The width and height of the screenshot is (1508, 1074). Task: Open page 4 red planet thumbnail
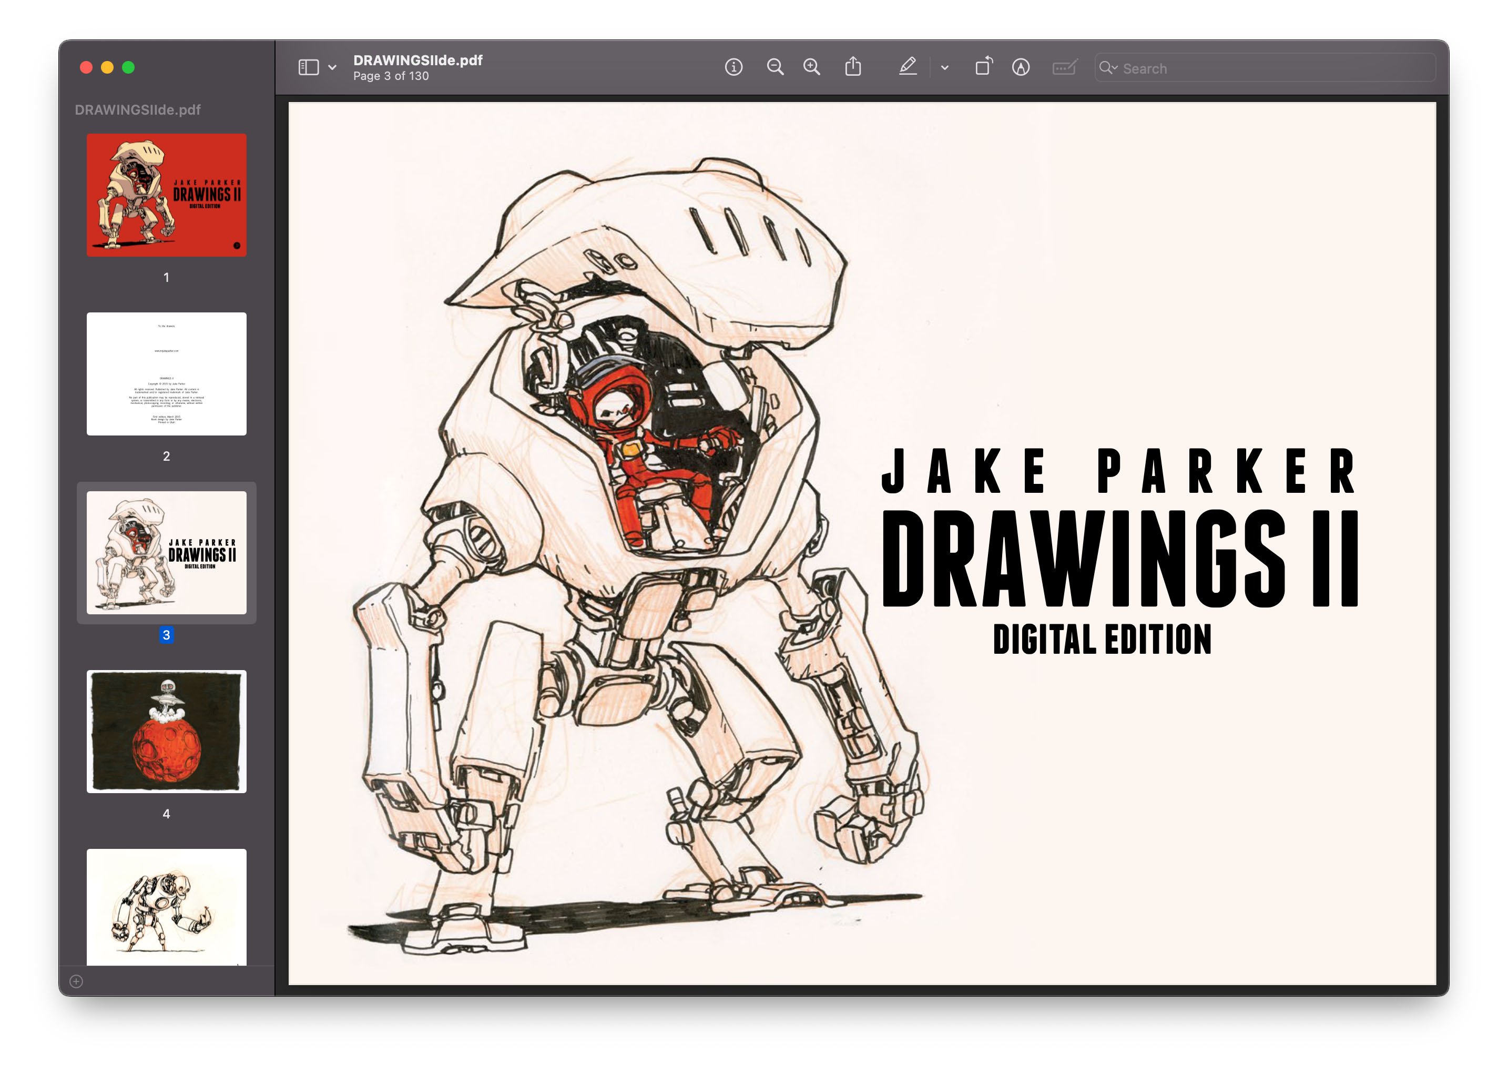[167, 732]
